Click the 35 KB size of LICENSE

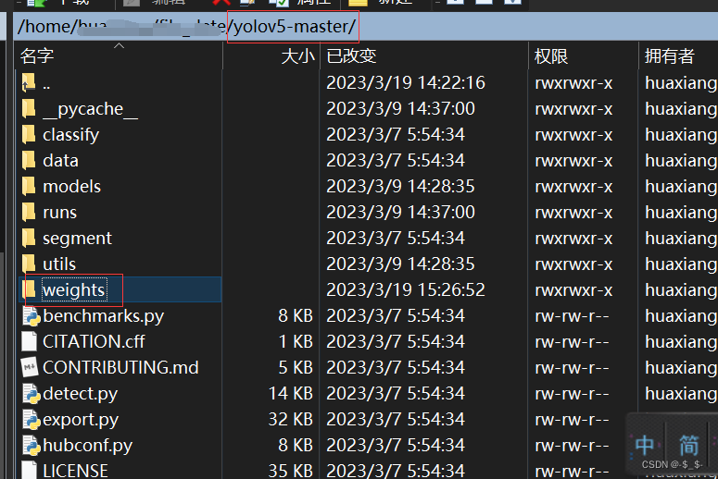(x=290, y=471)
